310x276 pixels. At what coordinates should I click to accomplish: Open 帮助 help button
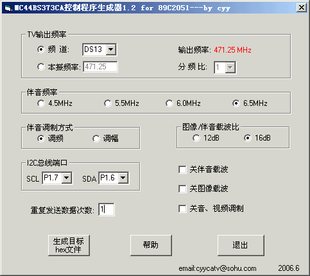click(x=151, y=245)
